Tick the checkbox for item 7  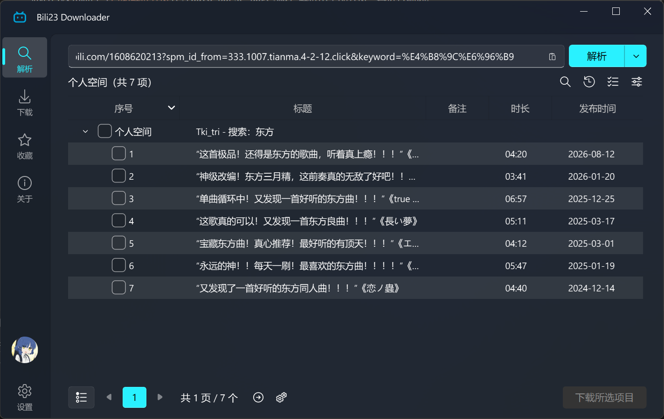pyautogui.click(x=119, y=288)
